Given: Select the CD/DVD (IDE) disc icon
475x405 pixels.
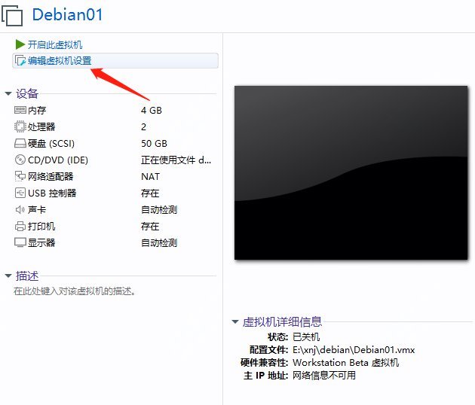Looking at the screenshot, I should coord(20,160).
